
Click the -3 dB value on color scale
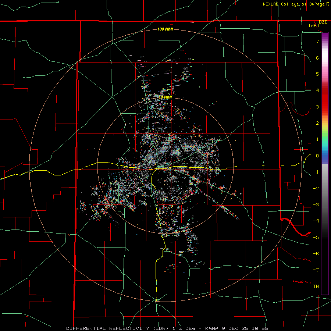(x=316, y=205)
